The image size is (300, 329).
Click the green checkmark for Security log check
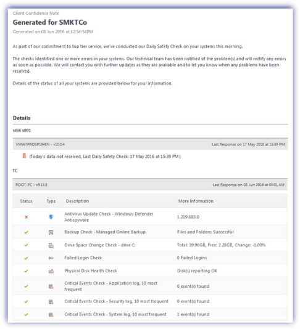(26, 301)
